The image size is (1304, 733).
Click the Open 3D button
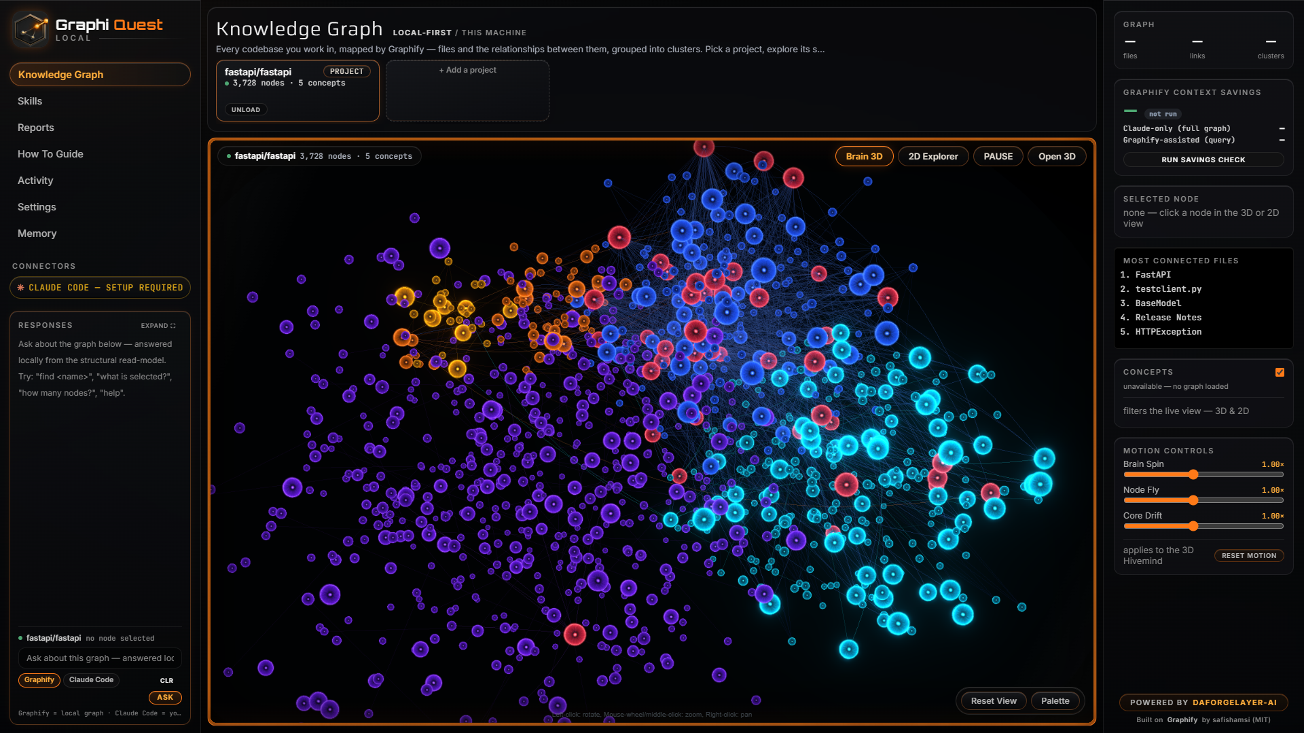tap(1057, 157)
